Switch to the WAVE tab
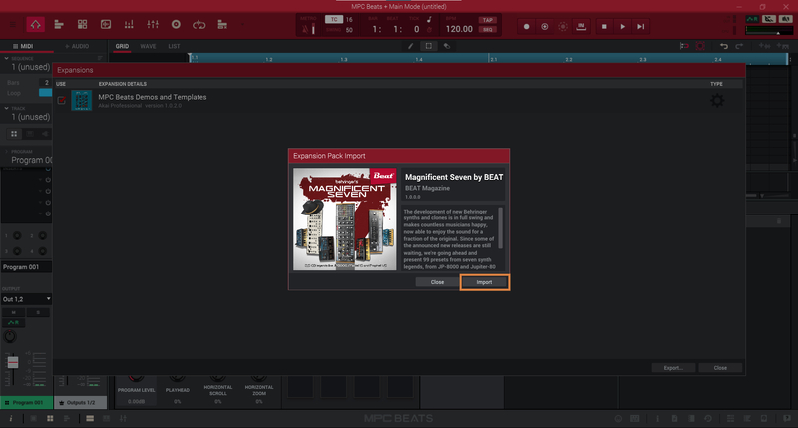 coord(148,46)
